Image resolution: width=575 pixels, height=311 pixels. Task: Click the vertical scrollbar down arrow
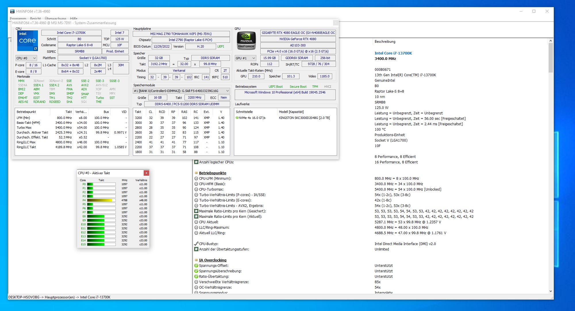click(x=551, y=291)
